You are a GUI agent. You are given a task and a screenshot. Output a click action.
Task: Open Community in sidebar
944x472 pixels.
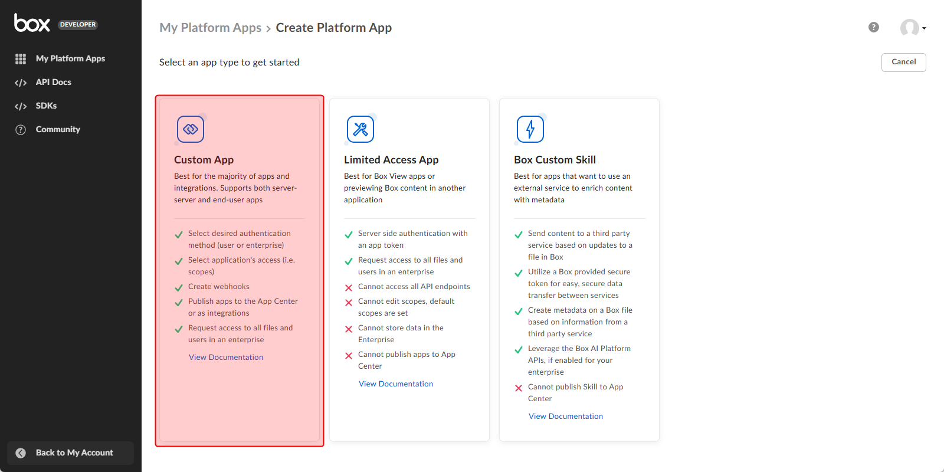click(x=58, y=129)
